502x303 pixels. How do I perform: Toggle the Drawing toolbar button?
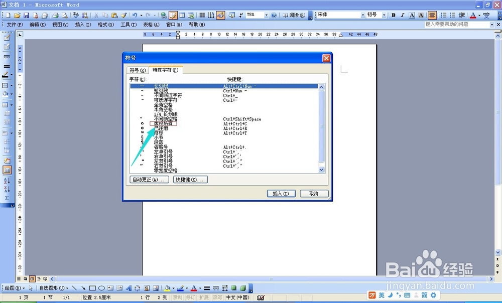(220, 15)
